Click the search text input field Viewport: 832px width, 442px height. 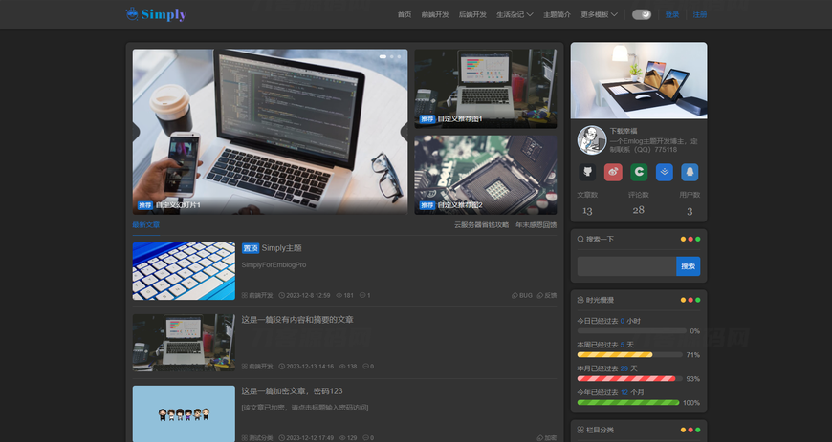pyautogui.click(x=626, y=266)
